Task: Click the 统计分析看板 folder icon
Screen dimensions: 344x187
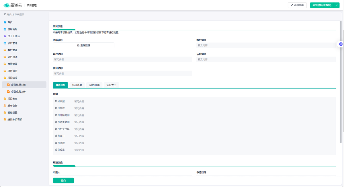Action: pos(5,119)
